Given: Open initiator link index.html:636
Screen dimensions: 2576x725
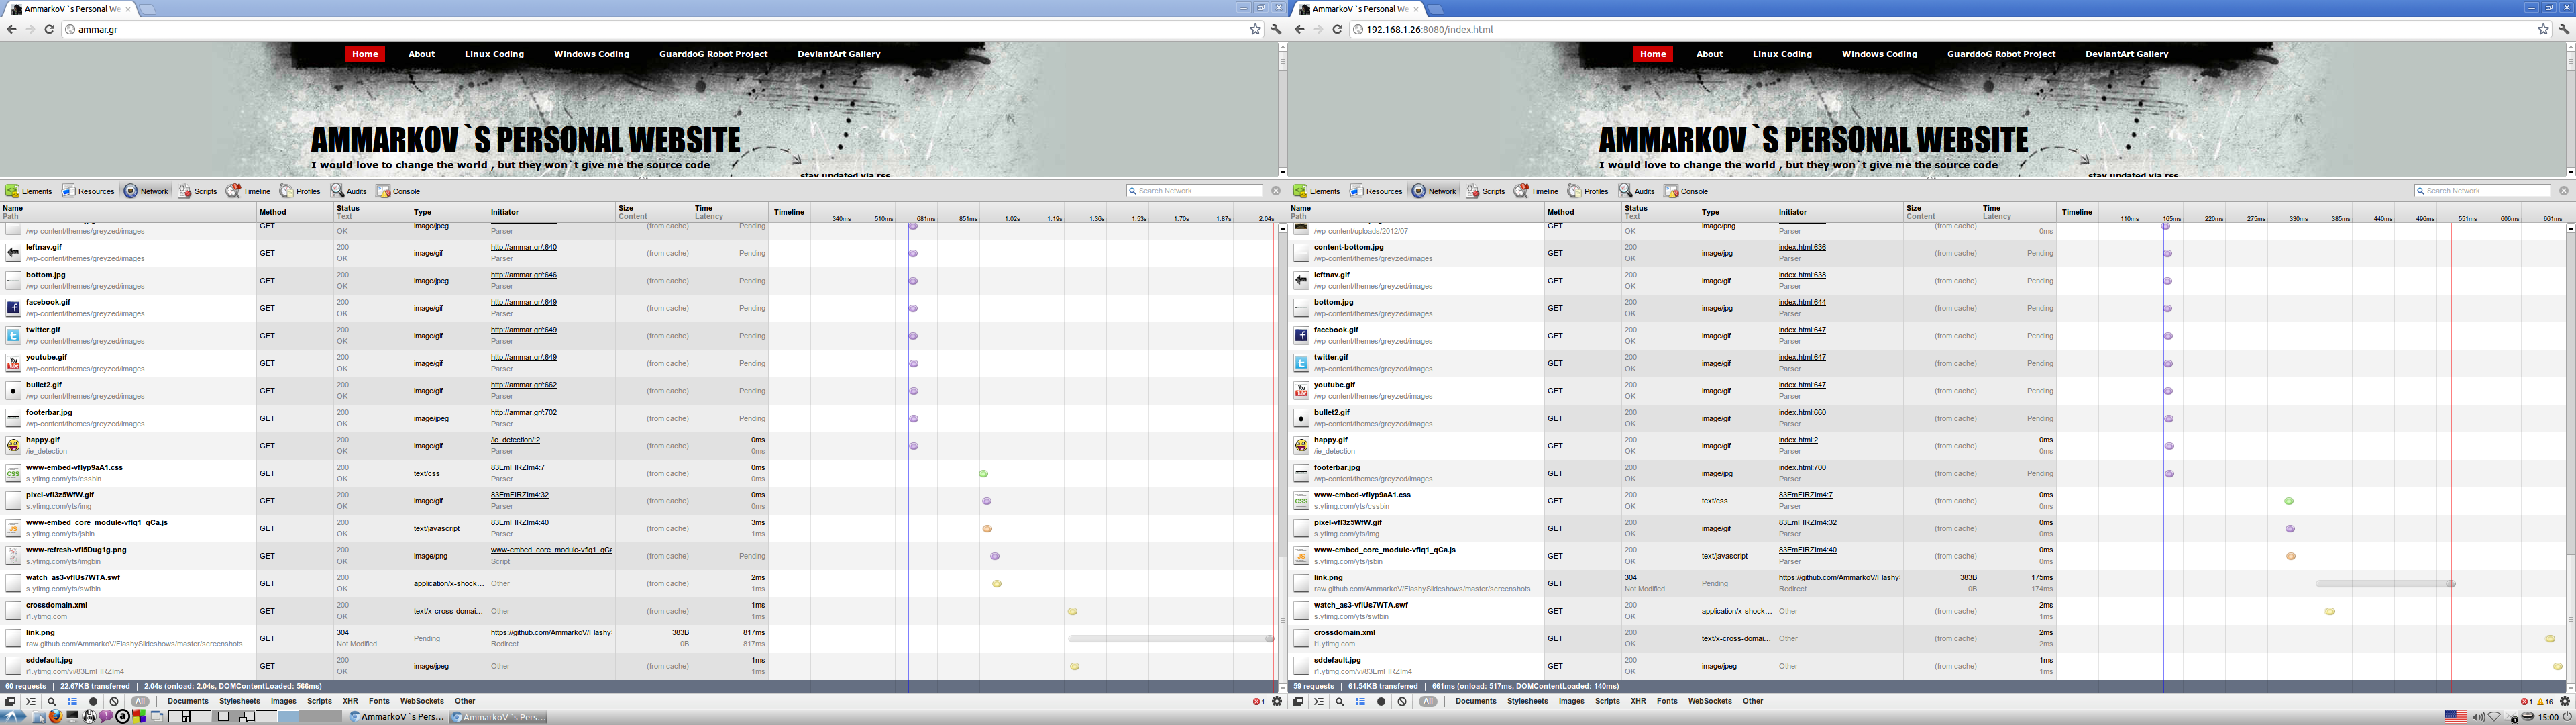Looking at the screenshot, I should click(1802, 247).
